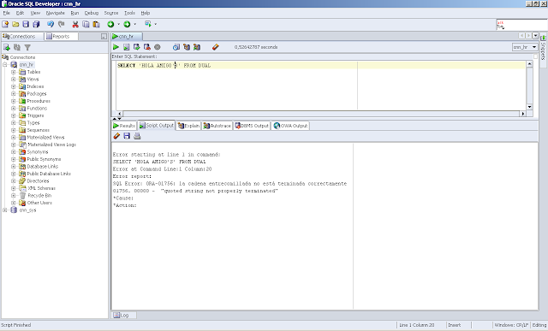548x331 pixels.
Task: Click the Open folder icon in main toolbar
Action: click(x=15, y=24)
